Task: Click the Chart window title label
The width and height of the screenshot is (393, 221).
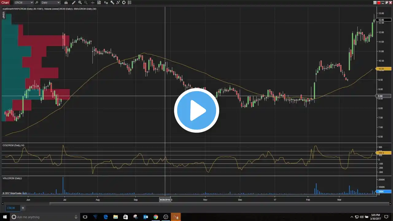Action: (x=5, y=2)
